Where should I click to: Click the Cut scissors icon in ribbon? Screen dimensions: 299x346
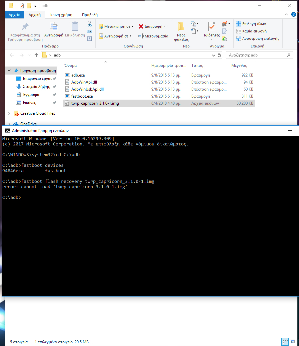pos(90,24)
